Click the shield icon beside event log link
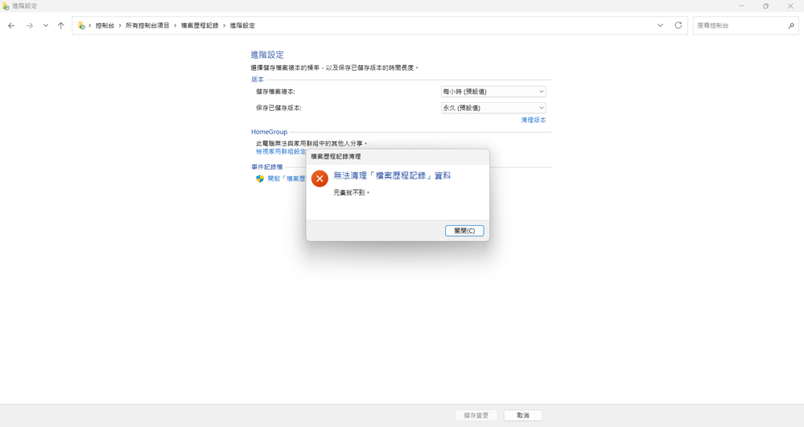804x427 pixels. [260, 179]
